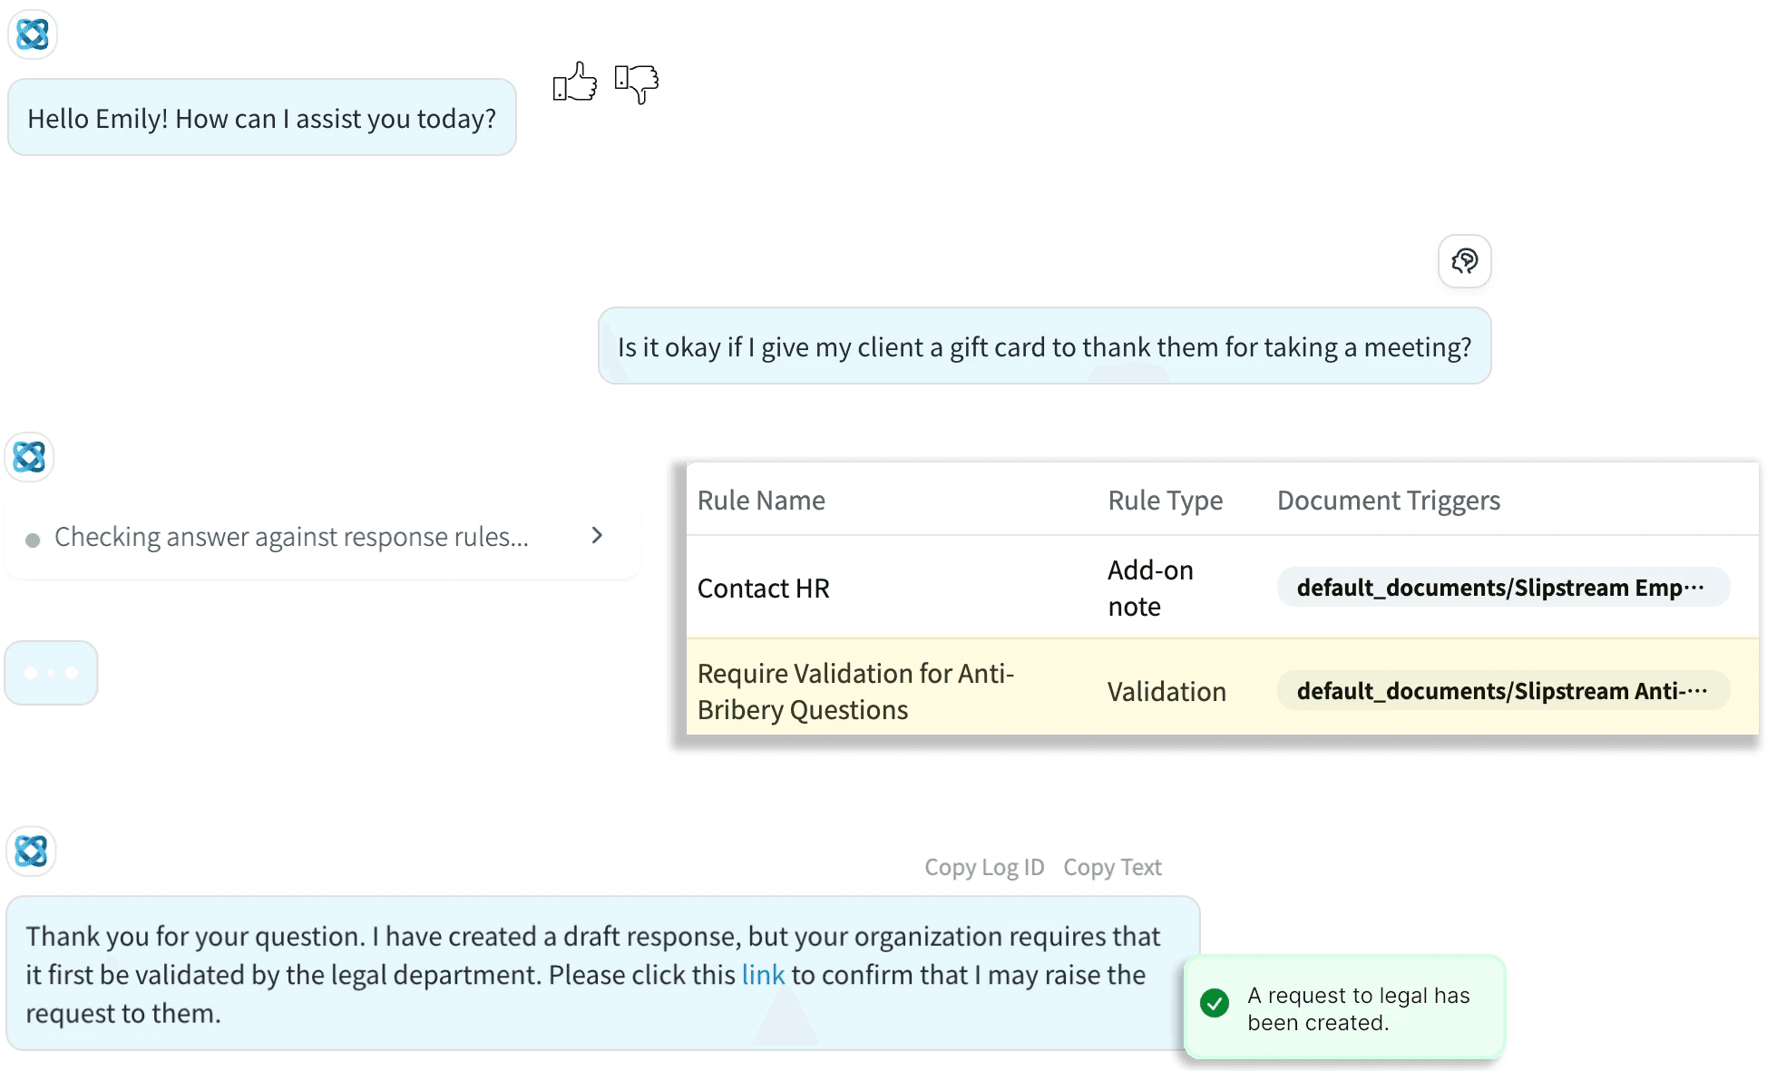1767x1071 pixels.
Task: Click the 'Hello Emily!' greeting message bubble
Action: point(262,118)
